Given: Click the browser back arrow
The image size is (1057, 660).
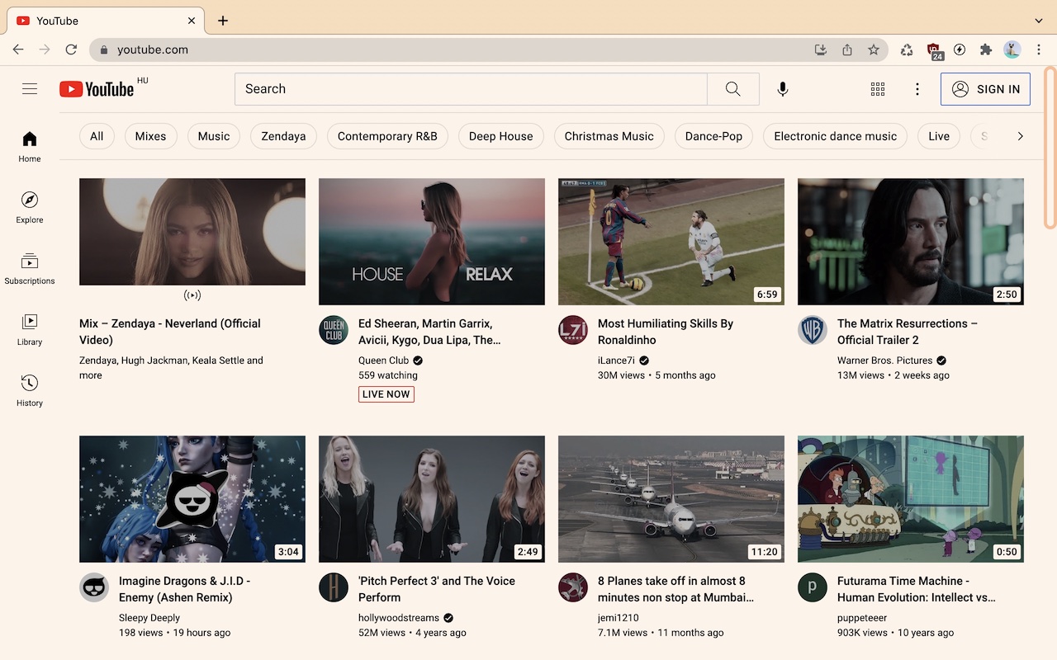Looking at the screenshot, I should [18, 49].
